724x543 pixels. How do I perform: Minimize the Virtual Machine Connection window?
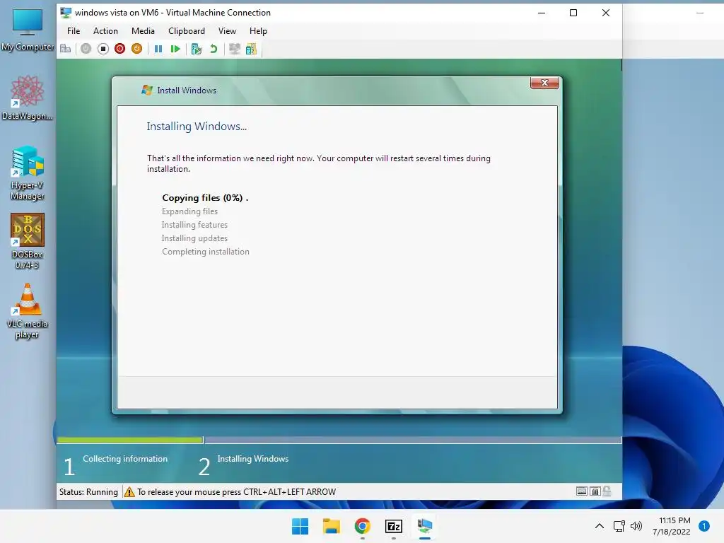pyautogui.click(x=542, y=13)
